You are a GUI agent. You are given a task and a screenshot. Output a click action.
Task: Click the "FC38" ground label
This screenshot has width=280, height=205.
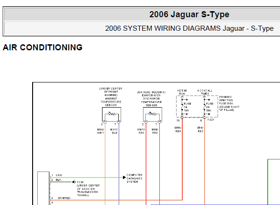(80, 182)
